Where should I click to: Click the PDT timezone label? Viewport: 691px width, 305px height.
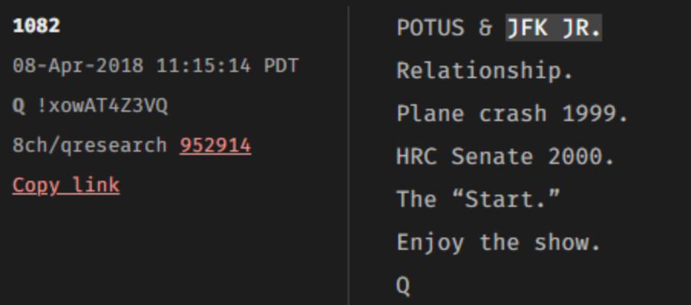coord(281,66)
